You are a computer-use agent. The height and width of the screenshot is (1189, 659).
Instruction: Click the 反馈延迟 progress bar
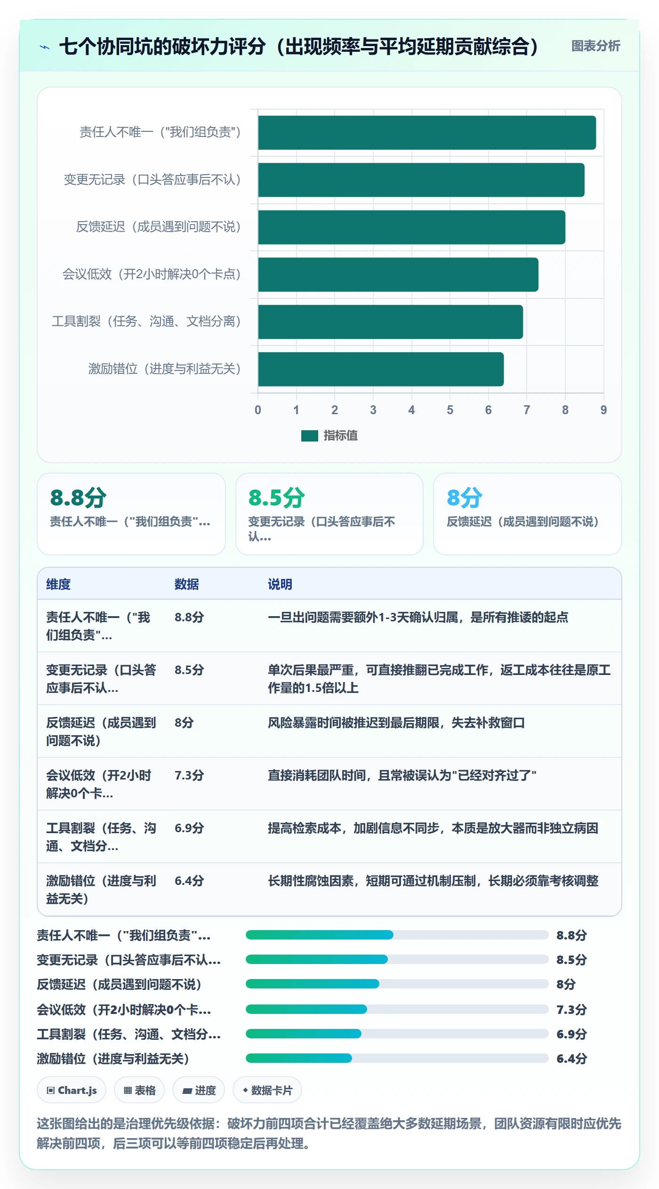(x=397, y=984)
